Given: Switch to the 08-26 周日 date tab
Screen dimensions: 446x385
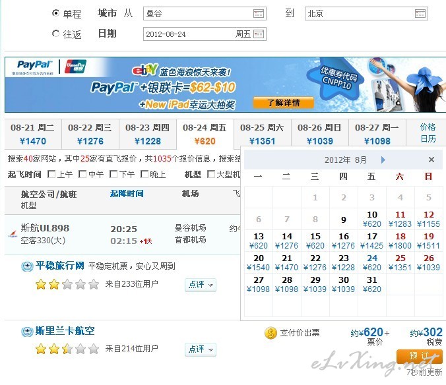Looking at the screenshot, I should click(x=319, y=134).
